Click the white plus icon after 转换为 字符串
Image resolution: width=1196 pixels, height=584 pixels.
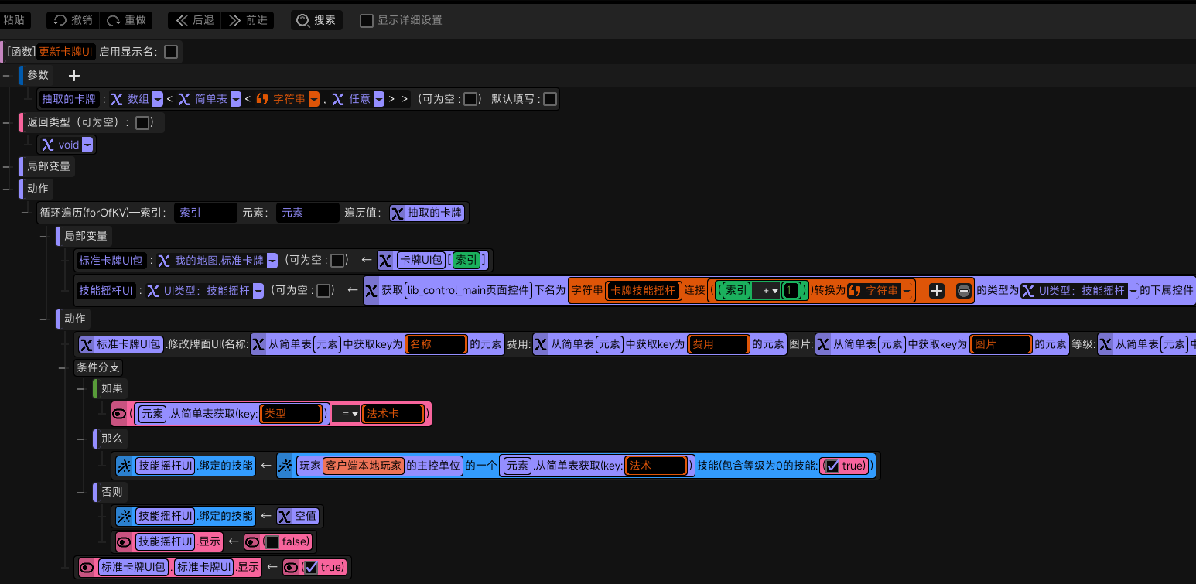(937, 291)
